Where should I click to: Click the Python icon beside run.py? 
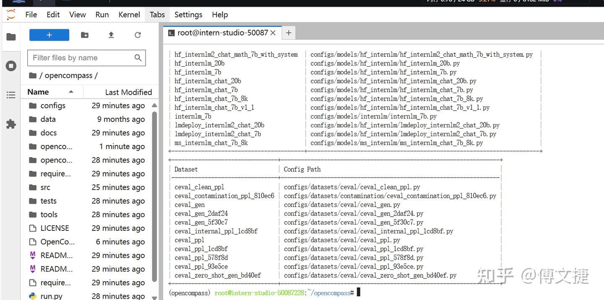tap(33, 296)
